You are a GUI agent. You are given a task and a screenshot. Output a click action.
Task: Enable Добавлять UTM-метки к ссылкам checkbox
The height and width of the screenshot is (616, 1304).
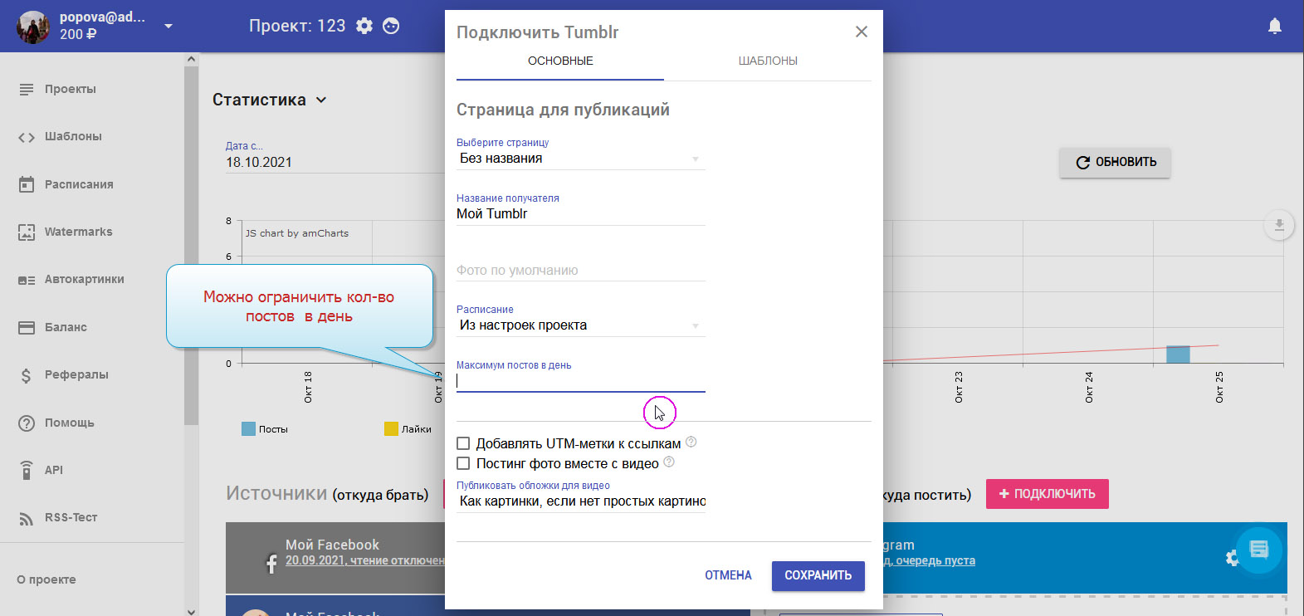463,444
